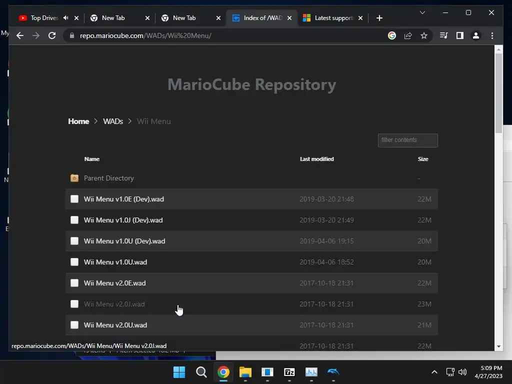Bookmark this page with the star
This screenshot has width=512, height=384.
point(424,35)
